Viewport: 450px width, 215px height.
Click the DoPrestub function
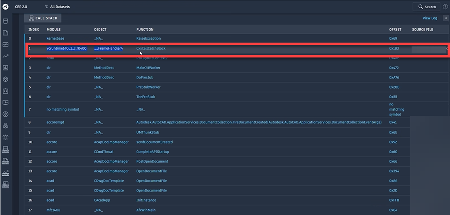pyautogui.click(x=145, y=77)
